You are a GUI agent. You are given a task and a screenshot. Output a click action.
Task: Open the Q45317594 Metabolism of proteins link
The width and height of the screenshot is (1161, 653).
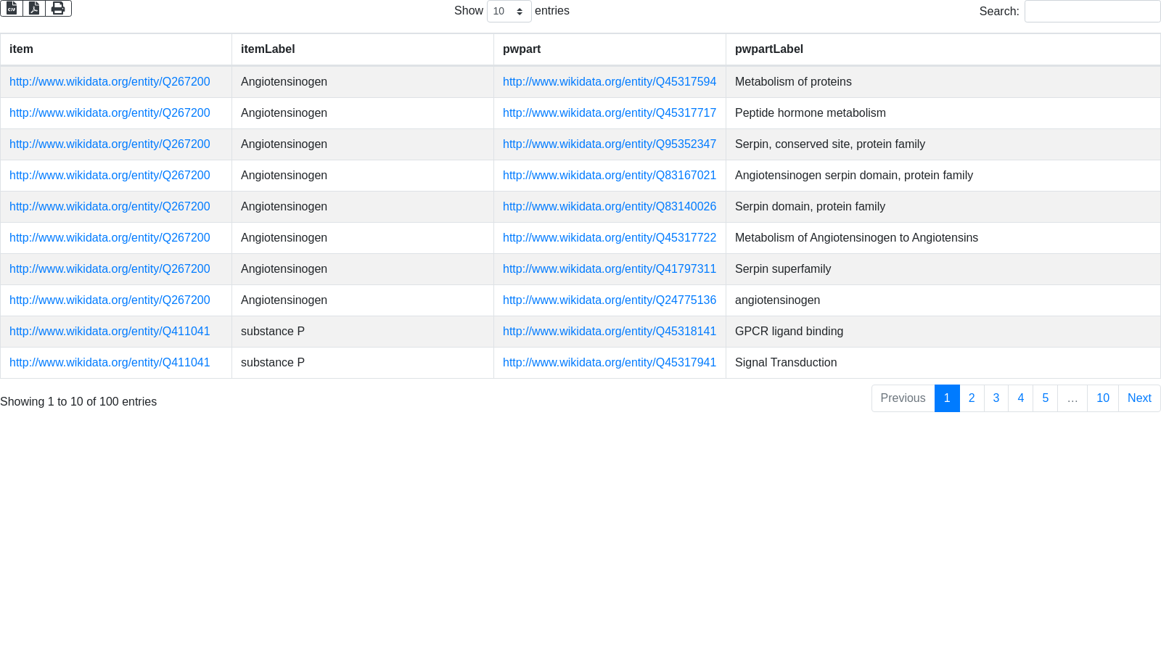pyautogui.click(x=609, y=82)
